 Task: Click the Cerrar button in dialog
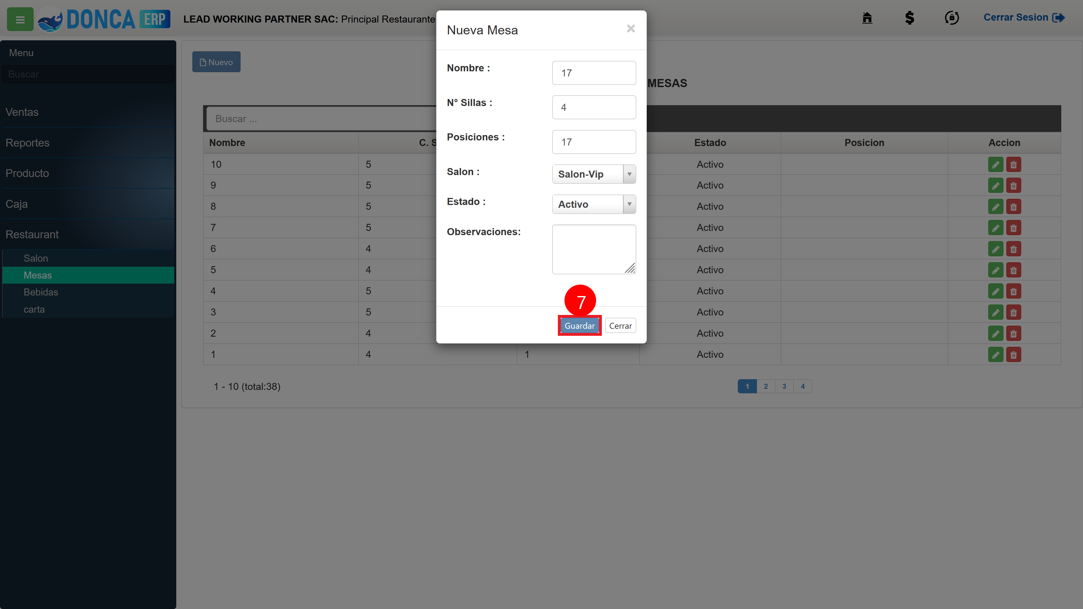tap(620, 326)
